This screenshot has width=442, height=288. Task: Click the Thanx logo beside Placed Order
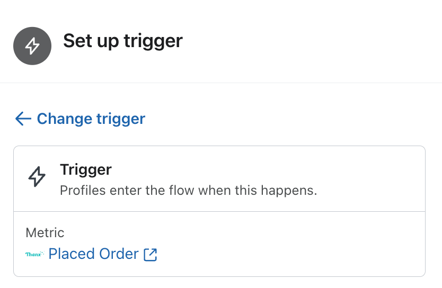click(35, 255)
